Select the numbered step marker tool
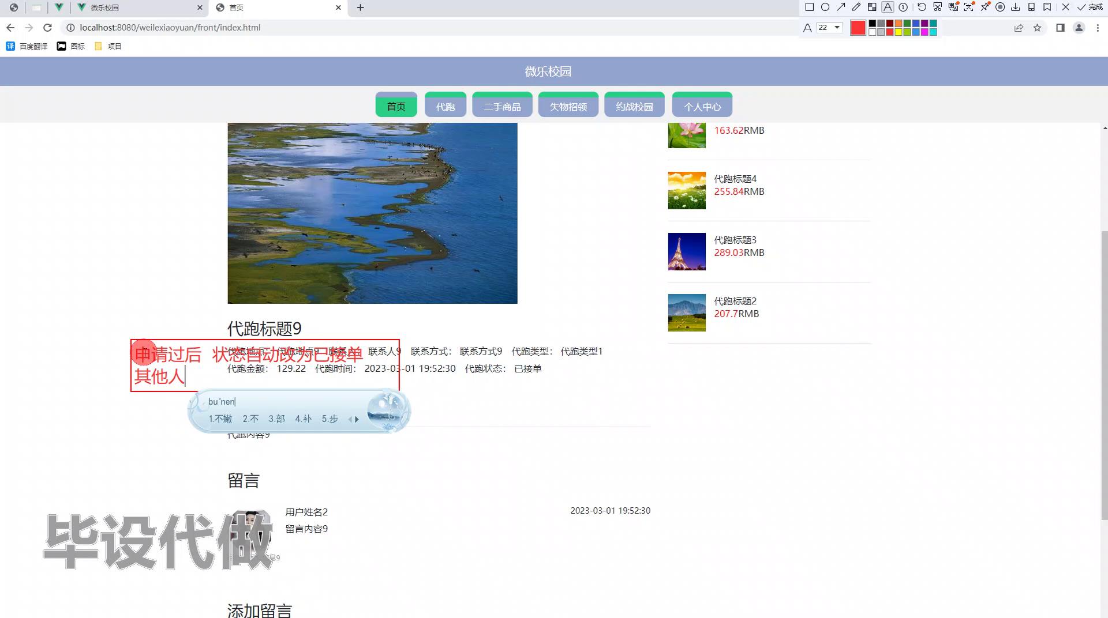1108x618 pixels. pos(903,7)
